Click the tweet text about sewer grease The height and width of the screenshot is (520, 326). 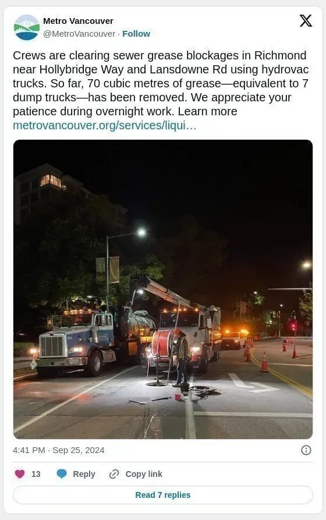[161, 83]
